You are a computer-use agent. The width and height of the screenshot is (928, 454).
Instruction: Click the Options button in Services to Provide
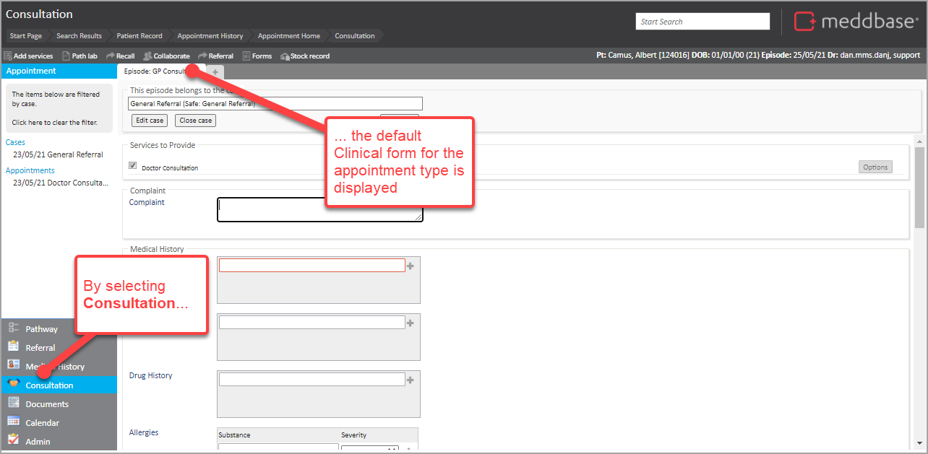pyautogui.click(x=875, y=167)
